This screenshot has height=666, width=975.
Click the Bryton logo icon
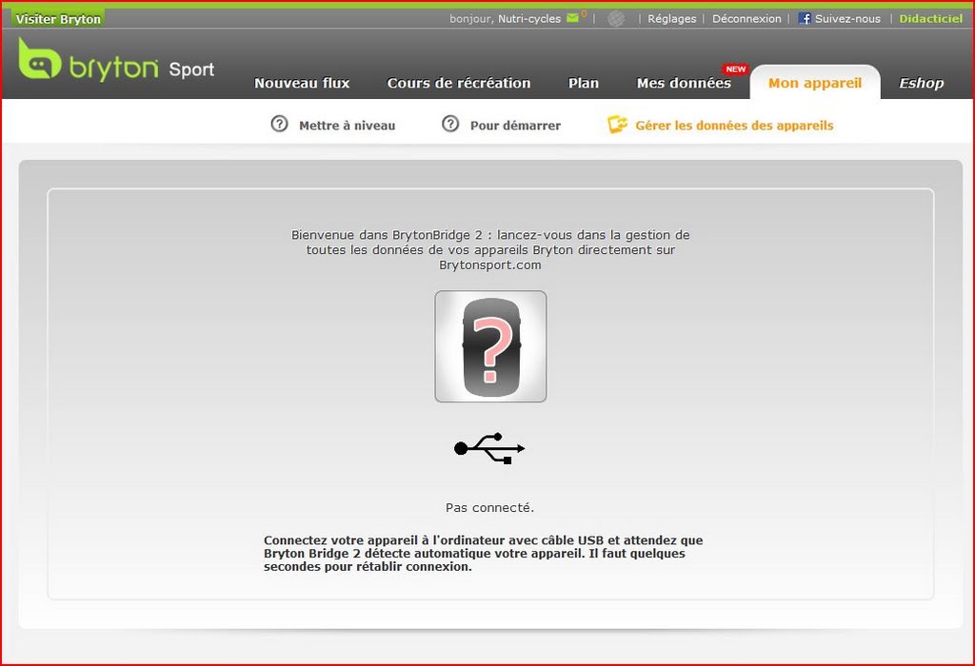point(39,58)
